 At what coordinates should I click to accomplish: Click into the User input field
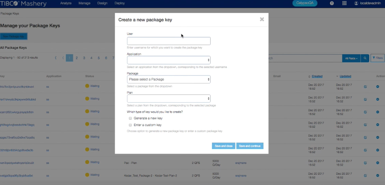tap(169, 41)
